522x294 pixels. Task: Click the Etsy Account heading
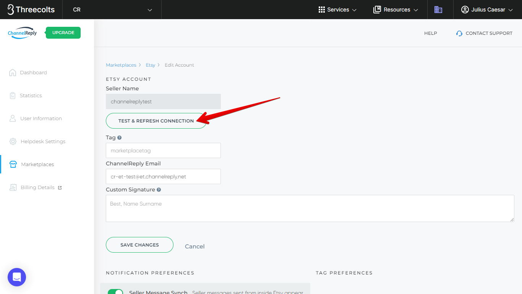coord(128,79)
